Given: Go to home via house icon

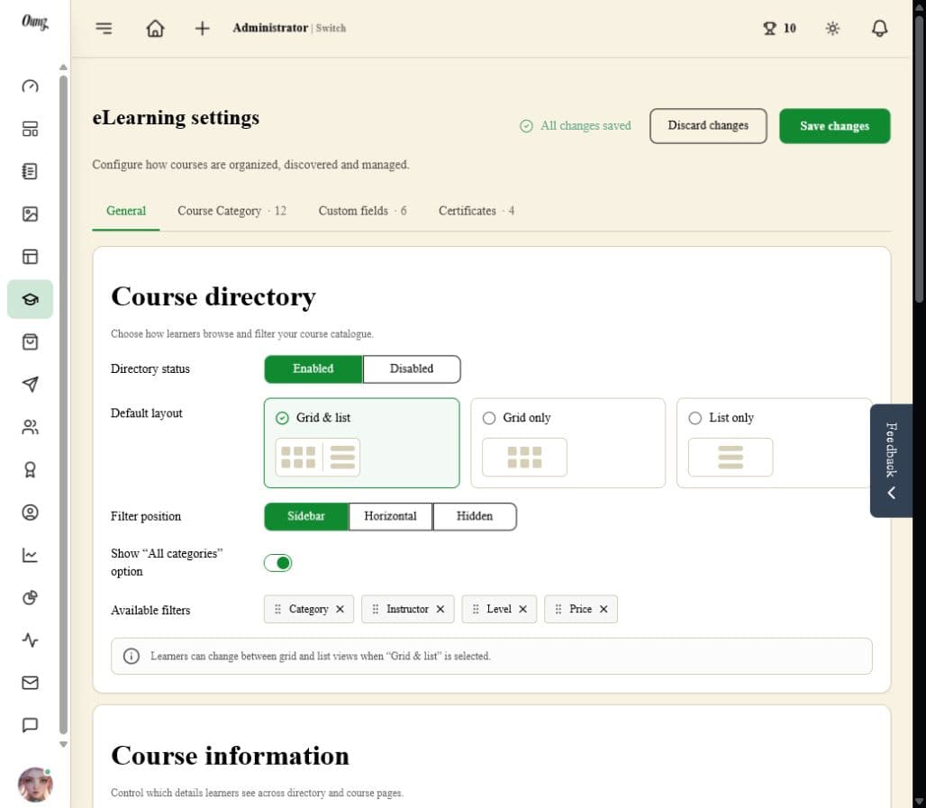Looking at the screenshot, I should pos(155,28).
